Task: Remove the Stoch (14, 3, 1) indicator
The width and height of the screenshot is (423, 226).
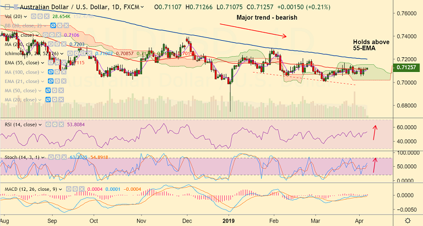Action: [x=64, y=157]
